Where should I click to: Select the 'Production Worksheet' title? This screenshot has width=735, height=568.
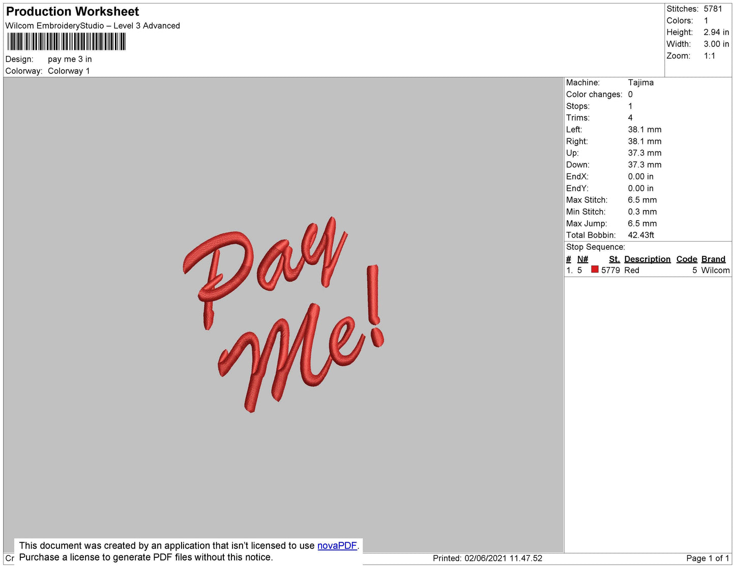(x=72, y=12)
